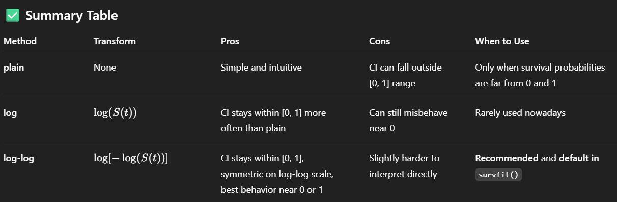Click the log method row label
Screen dimensions: 617x202
point(10,113)
